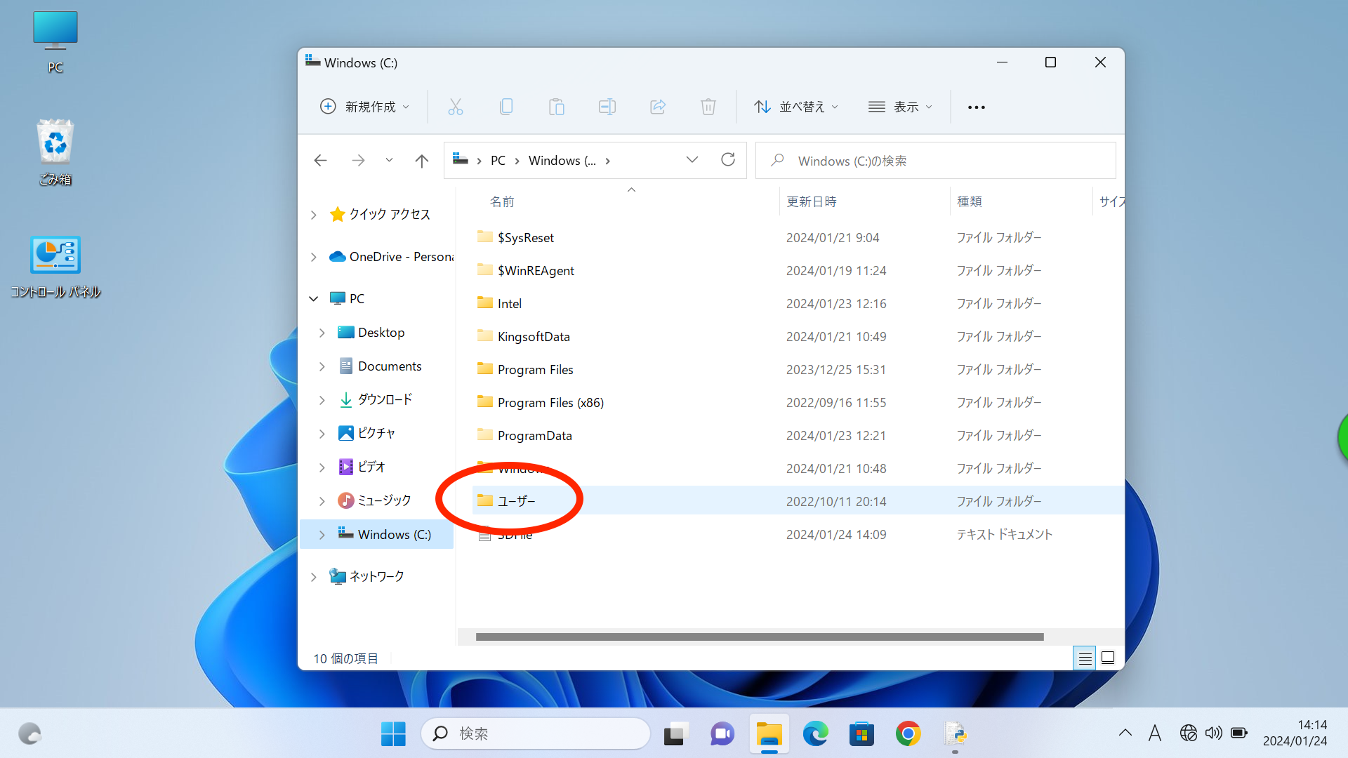Viewport: 1348px width, 758px height.
Task: Launch Microsoft Edge from the taskbar
Action: 815,733
